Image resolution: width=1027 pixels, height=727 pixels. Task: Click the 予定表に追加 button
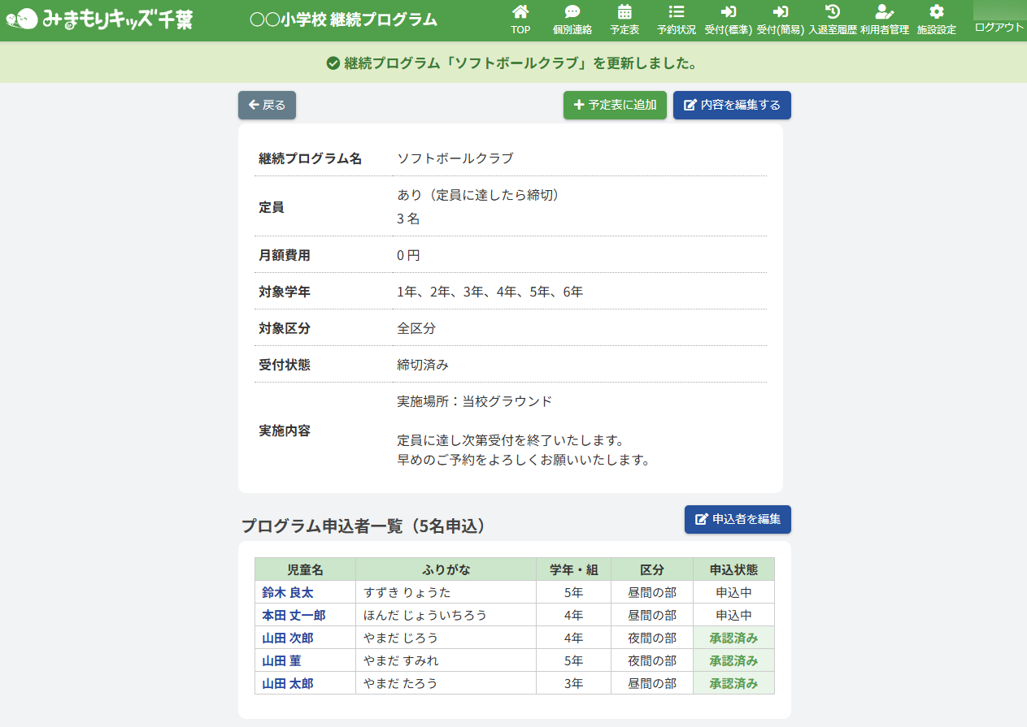tap(615, 105)
